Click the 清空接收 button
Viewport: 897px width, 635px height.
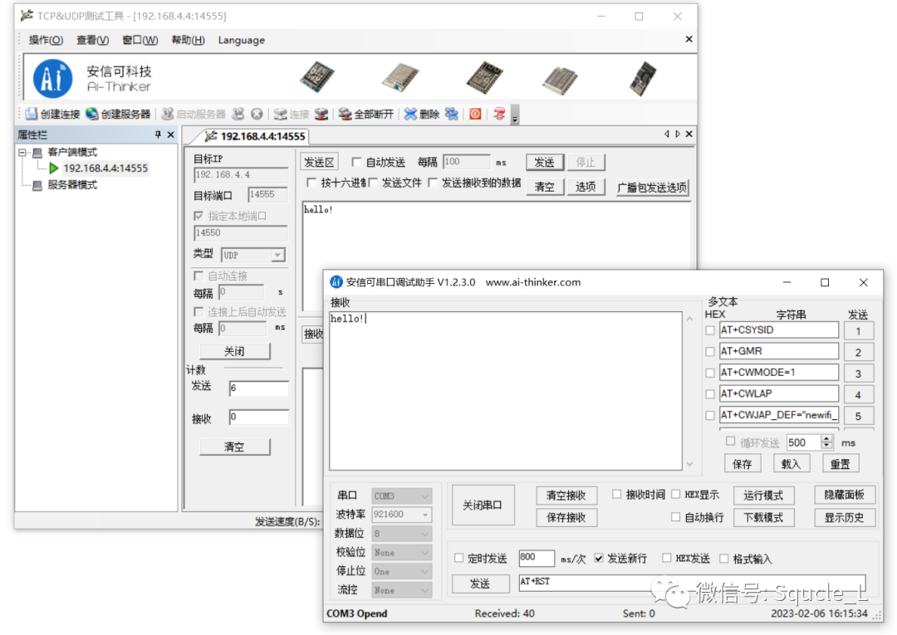point(566,496)
